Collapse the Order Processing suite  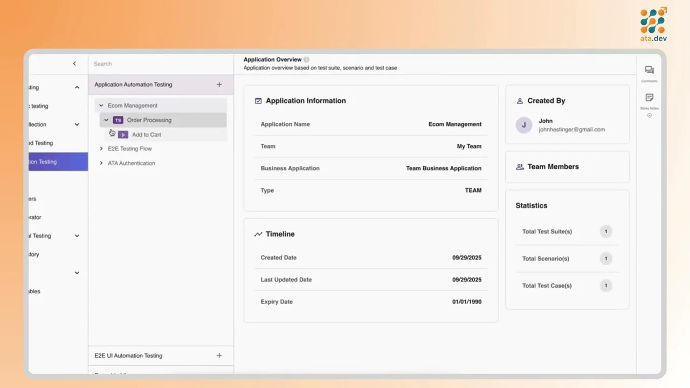coord(106,120)
